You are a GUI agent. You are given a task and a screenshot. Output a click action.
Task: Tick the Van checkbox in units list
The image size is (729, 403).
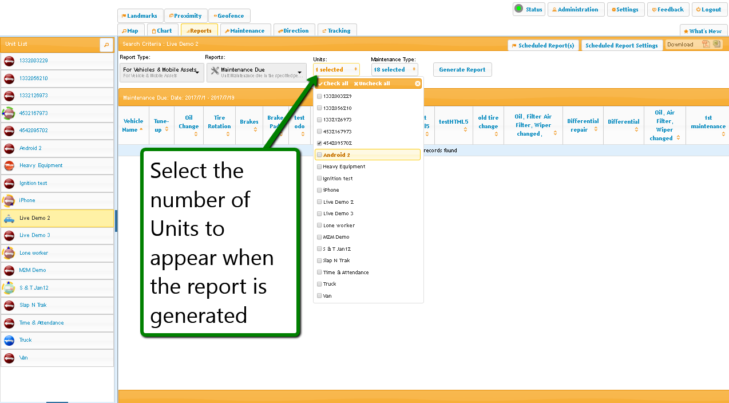[x=319, y=296]
